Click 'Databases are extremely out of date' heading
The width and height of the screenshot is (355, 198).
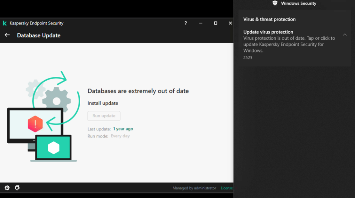(x=138, y=91)
